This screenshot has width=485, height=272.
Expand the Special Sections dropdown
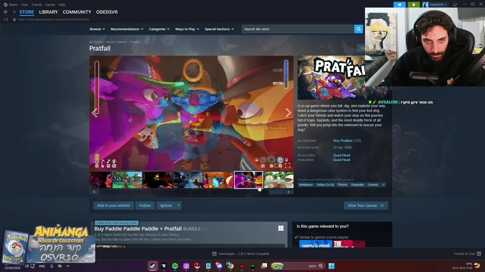point(219,29)
